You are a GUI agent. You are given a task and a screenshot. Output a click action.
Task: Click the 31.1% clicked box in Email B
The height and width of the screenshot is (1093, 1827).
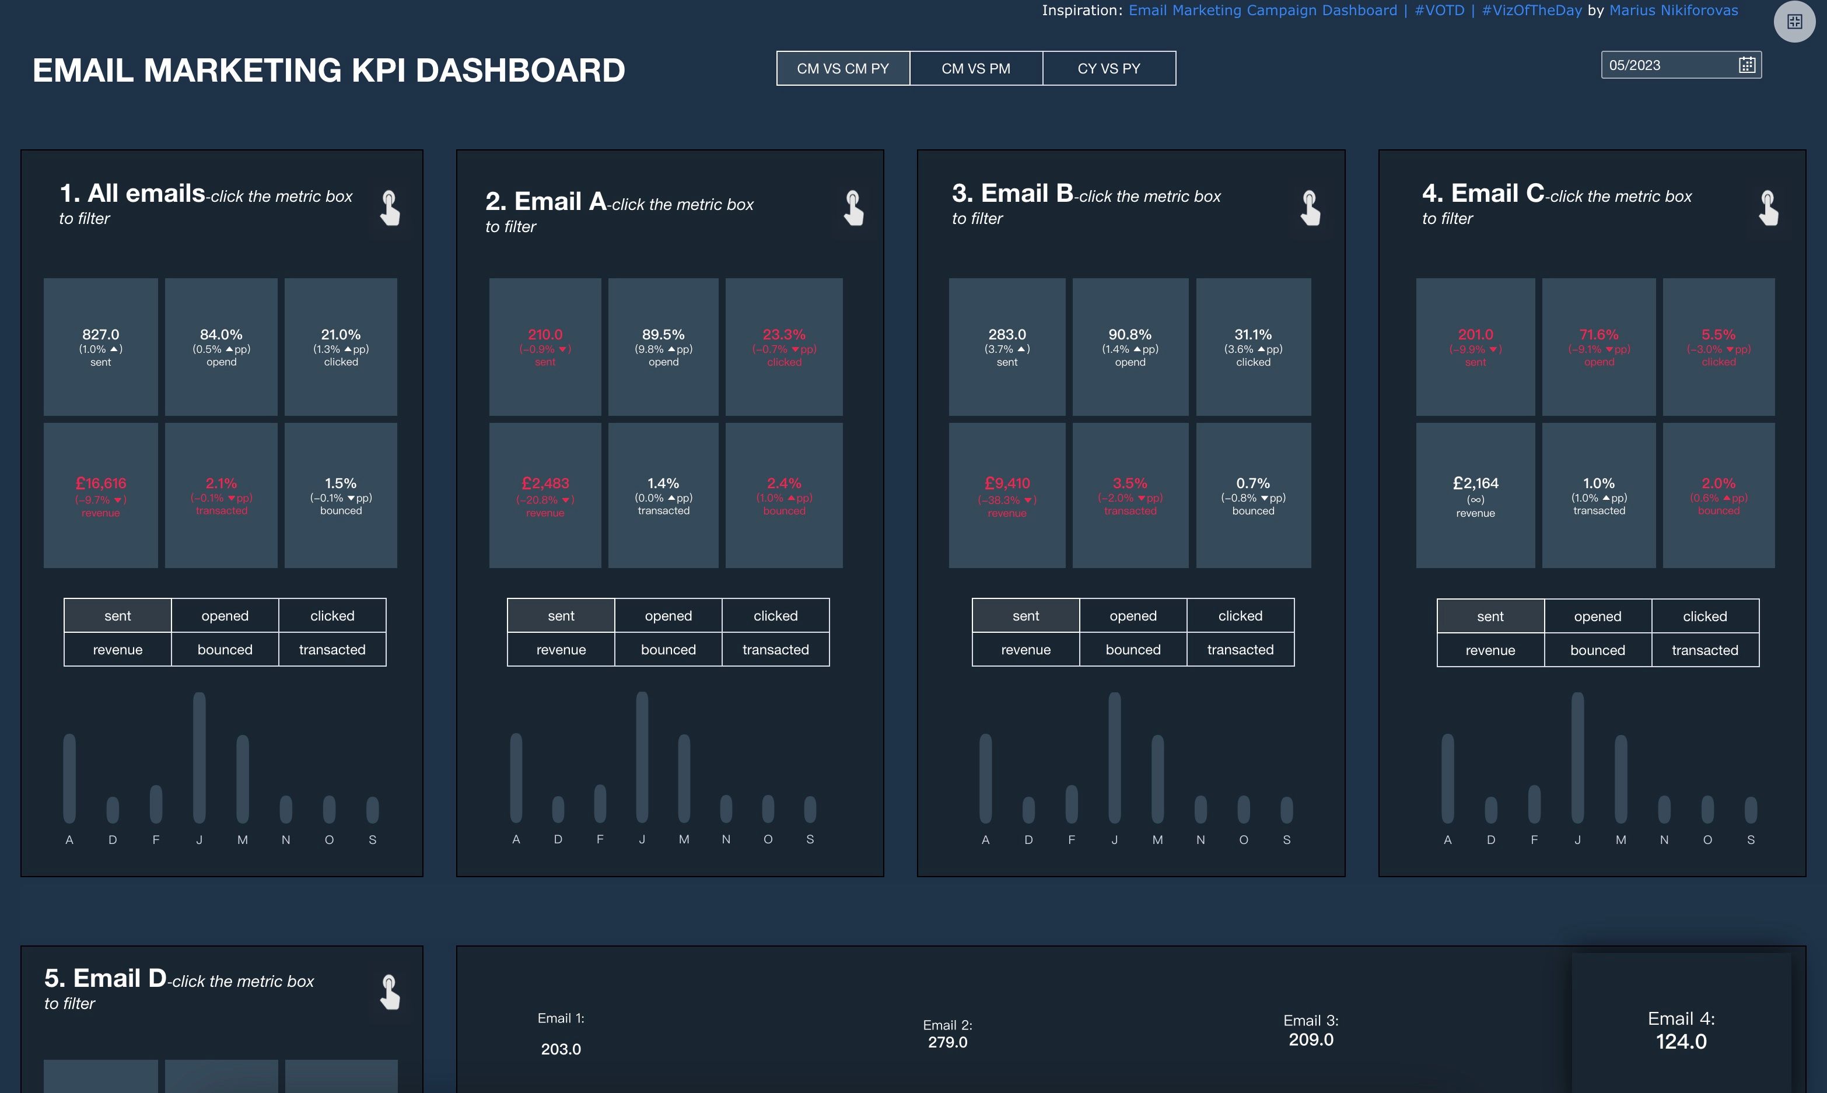1254,347
